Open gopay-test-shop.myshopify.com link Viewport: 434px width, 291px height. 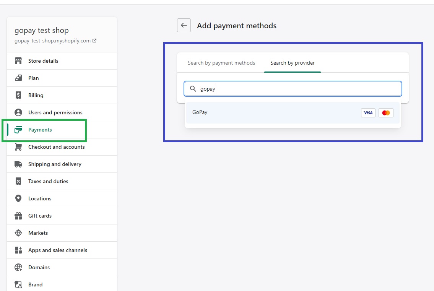click(53, 41)
